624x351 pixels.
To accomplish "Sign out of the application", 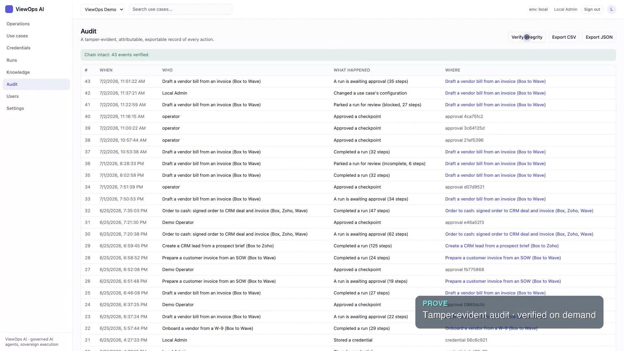I will tap(592, 9).
